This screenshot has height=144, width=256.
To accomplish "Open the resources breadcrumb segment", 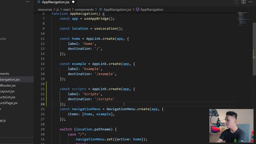I will 45,10.
